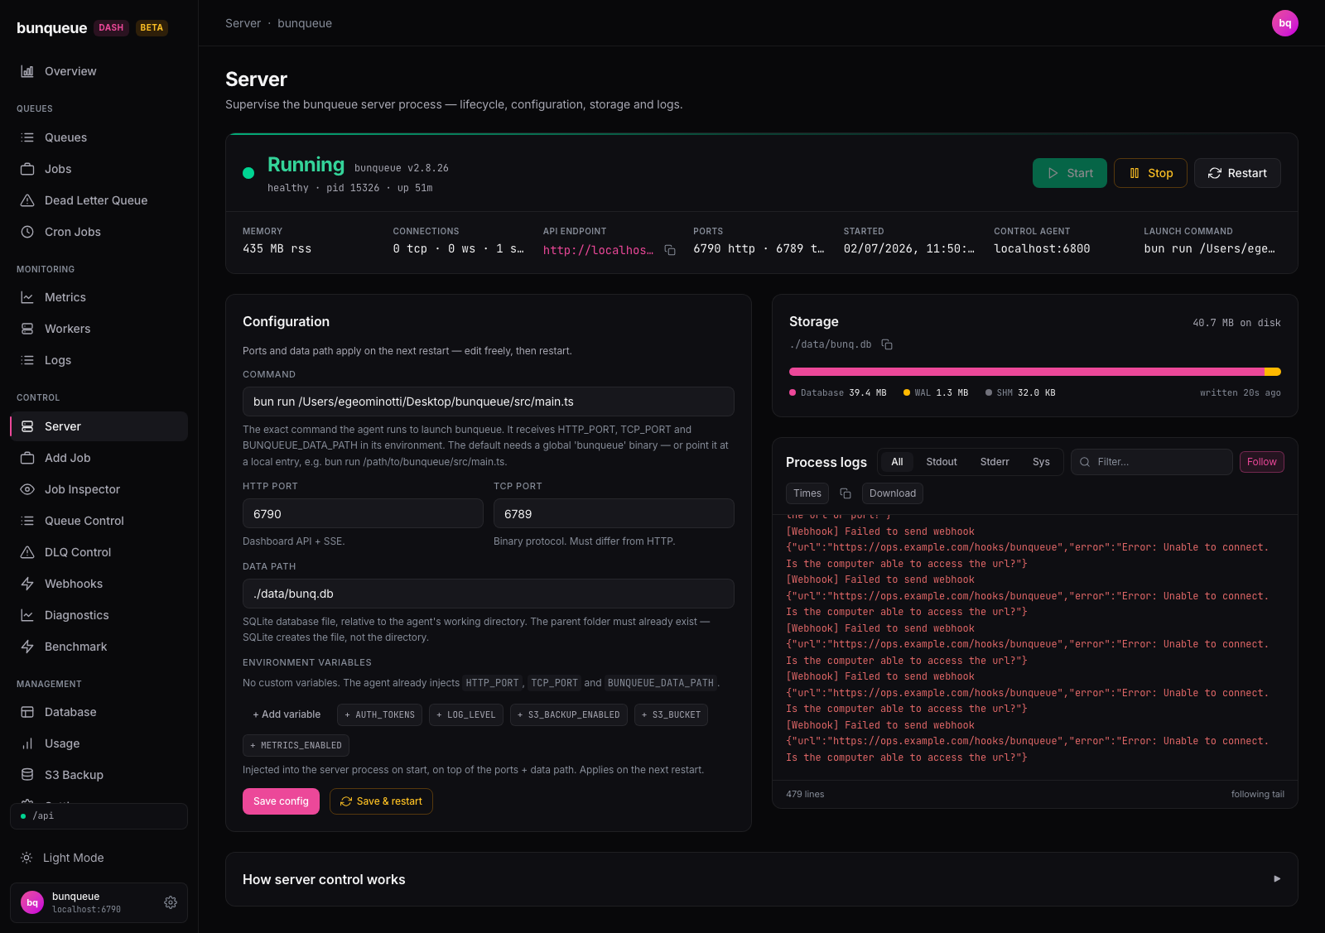
Task: Open the Logs list icon
Action: (27, 360)
